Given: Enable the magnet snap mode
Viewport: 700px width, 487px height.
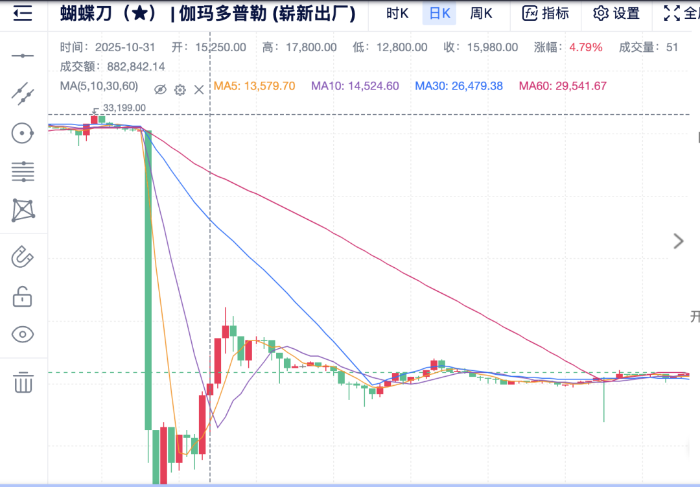Looking at the screenshot, I should click(x=22, y=257).
